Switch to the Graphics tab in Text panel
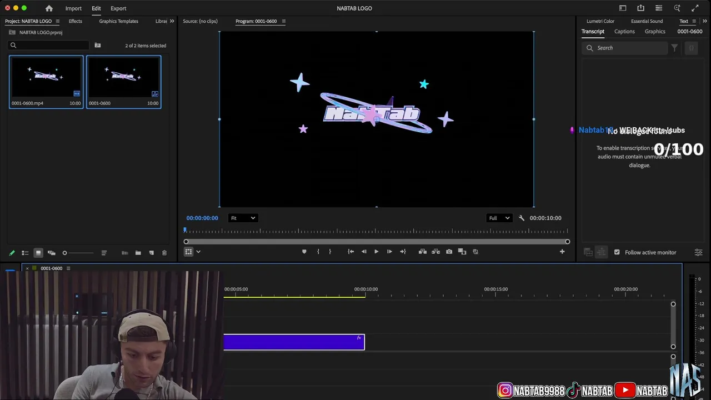 tap(655, 32)
